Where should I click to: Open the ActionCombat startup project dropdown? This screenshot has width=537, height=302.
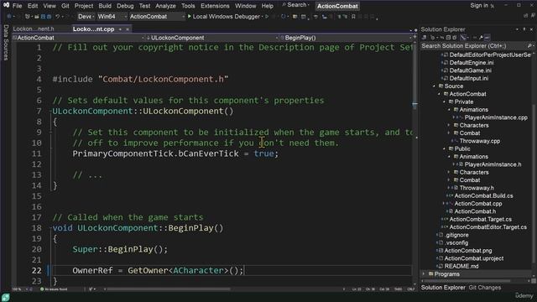tap(157, 17)
